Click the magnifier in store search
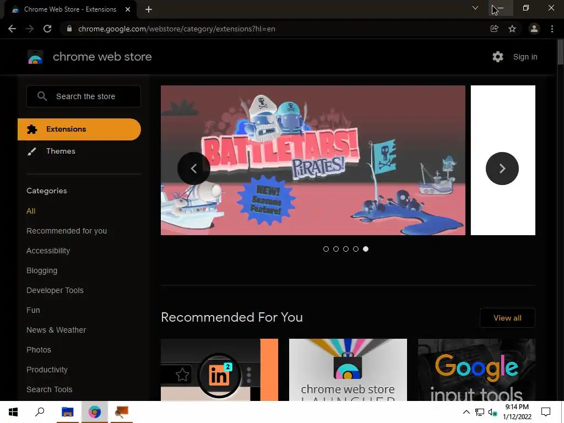 pos(42,96)
